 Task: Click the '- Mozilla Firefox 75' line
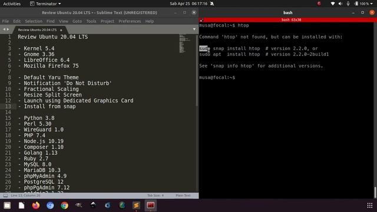pyautogui.click(x=48, y=65)
